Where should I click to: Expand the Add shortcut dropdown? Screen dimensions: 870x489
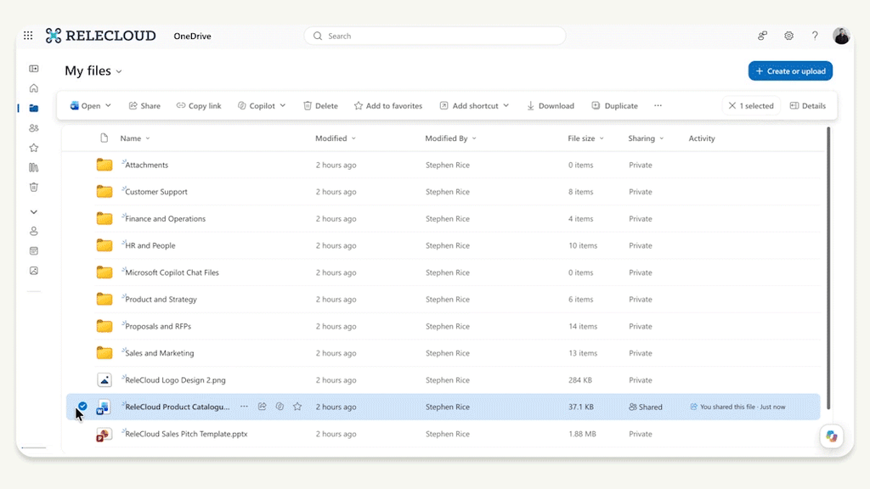(x=506, y=106)
